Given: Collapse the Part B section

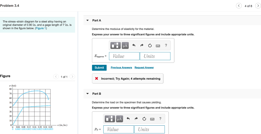Looking at the screenshot, I should point(87,94).
